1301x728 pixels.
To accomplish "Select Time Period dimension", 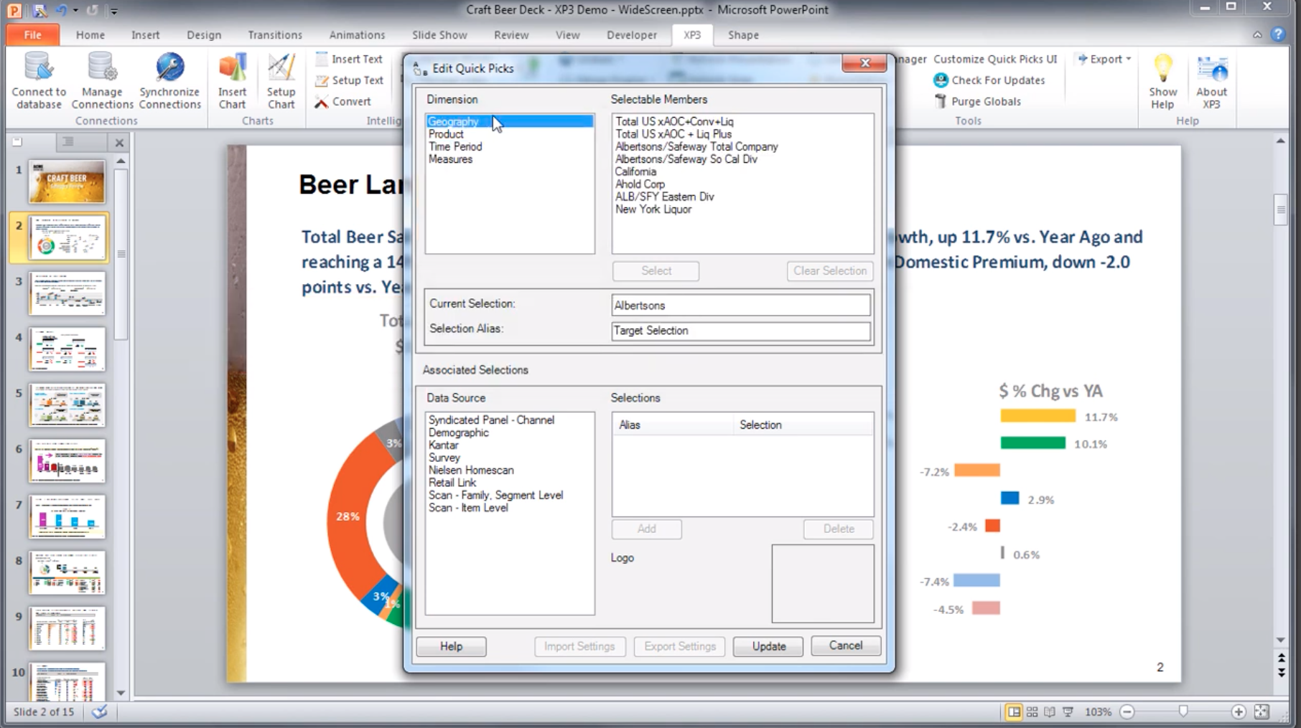I will click(455, 146).
